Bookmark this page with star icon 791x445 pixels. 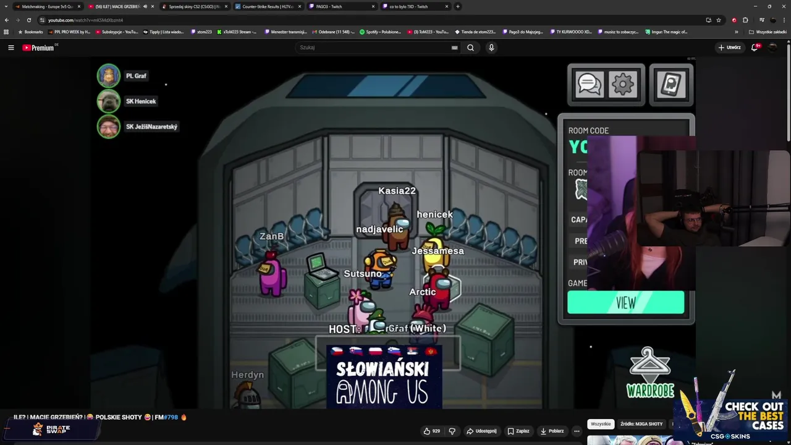click(x=719, y=20)
